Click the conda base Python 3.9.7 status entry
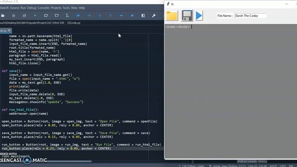This screenshot has width=297, height=167. 227,166
